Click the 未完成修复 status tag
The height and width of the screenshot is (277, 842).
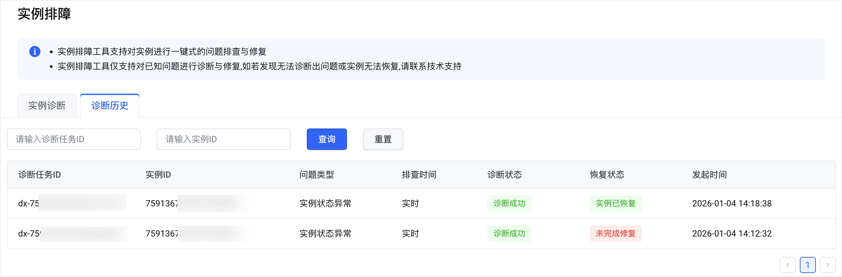click(x=616, y=234)
